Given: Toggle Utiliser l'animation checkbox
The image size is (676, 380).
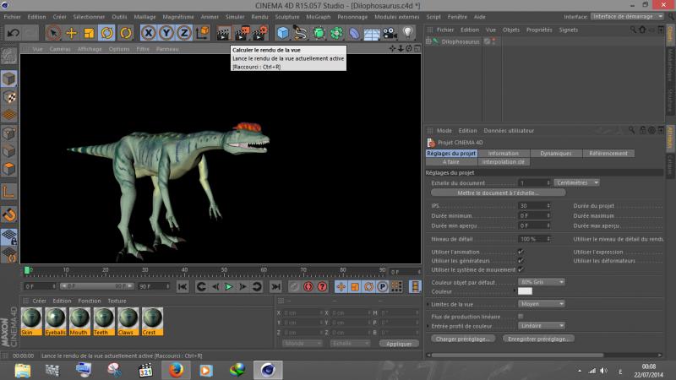Looking at the screenshot, I should coord(521,252).
